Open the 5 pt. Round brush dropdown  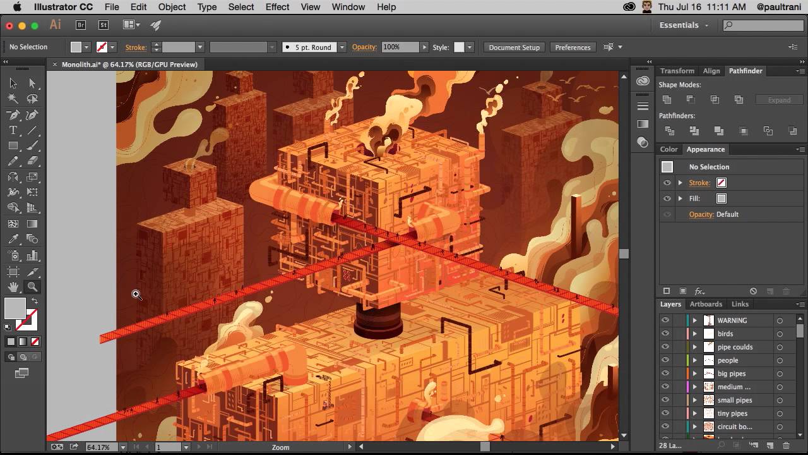point(342,47)
